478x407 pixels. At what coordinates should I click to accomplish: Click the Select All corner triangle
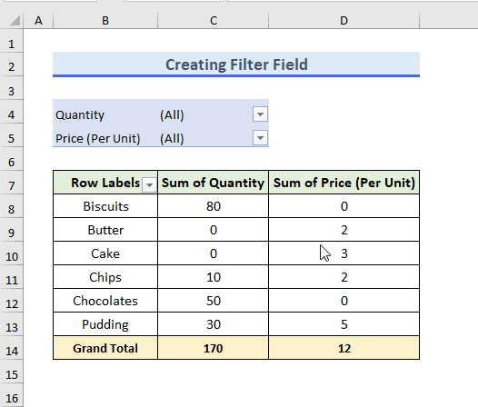(x=15, y=20)
